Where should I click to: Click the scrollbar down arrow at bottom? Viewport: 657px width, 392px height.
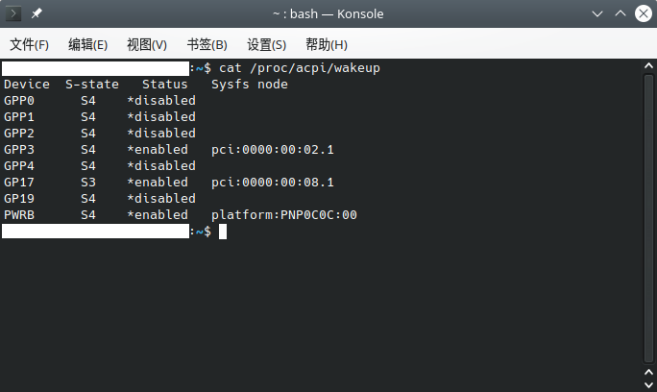coord(648,384)
